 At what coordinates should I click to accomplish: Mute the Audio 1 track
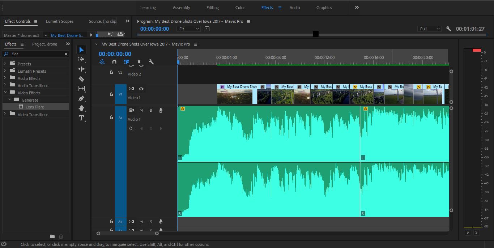[x=141, y=110]
